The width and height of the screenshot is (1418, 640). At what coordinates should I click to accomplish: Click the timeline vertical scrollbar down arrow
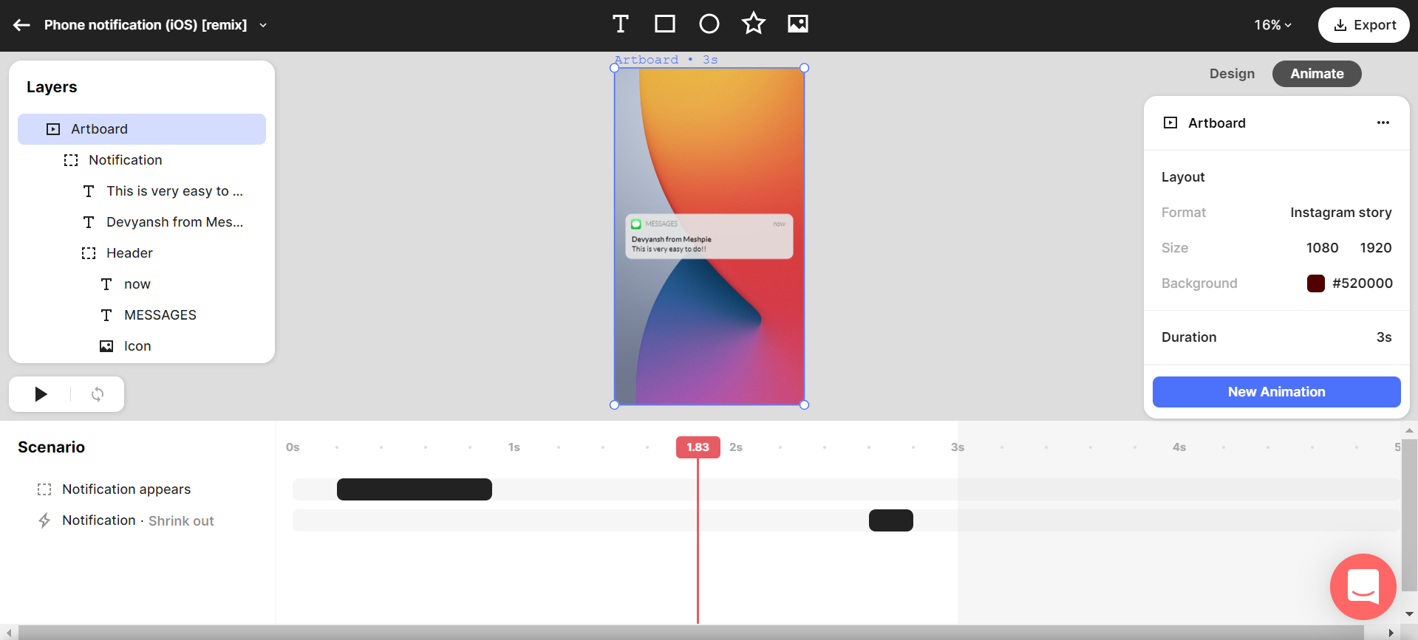click(1410, 614)
